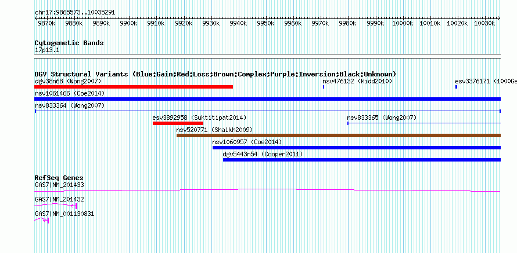Open the nsv833364 (Wong2007) label
The height and width of the screenshot is (253, 517).
coord(70,105)
